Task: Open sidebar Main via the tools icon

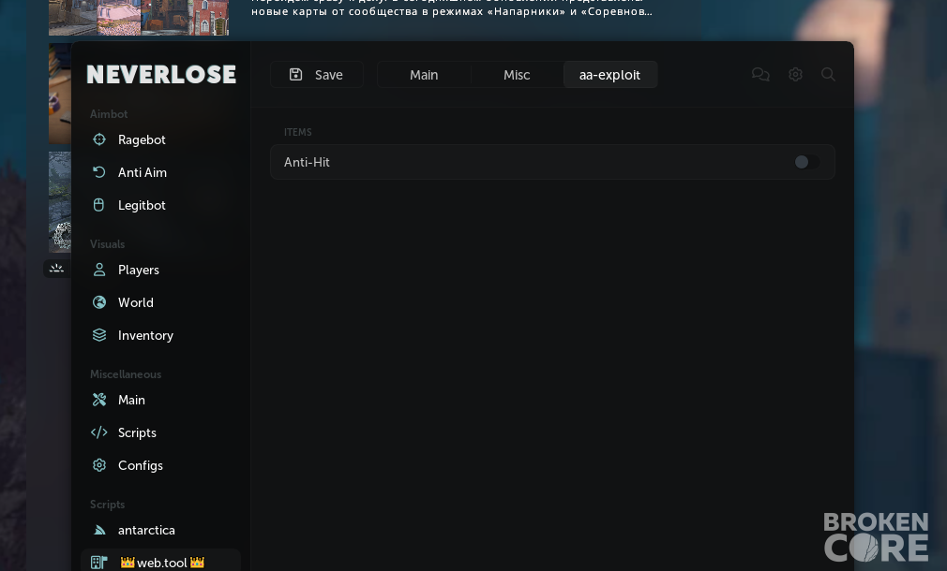Action: coord(99,400)
